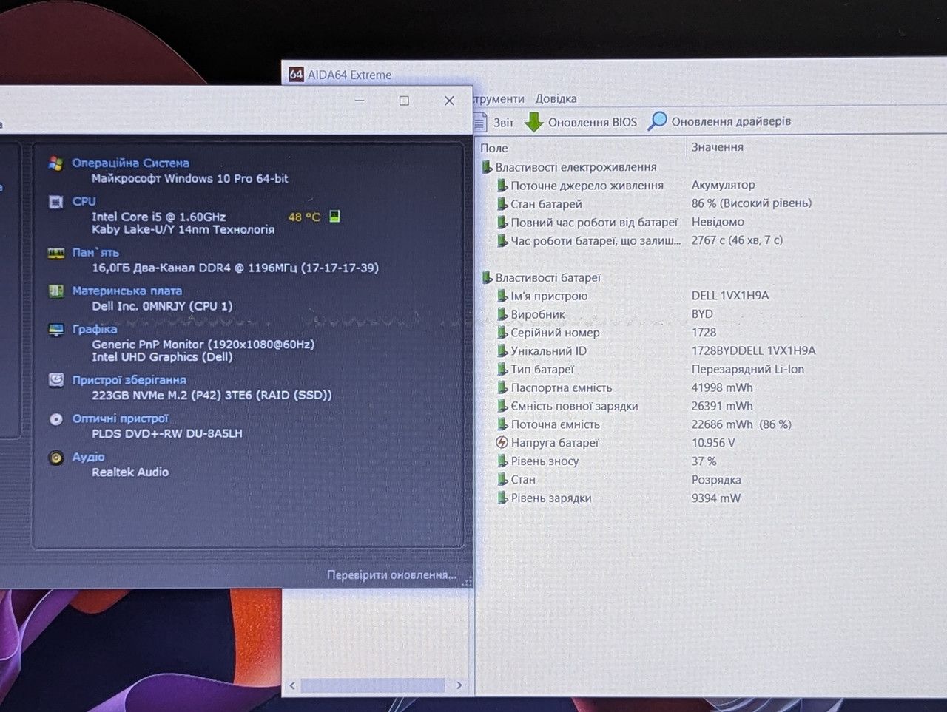Click the text Intel UHD Graphics (Dell)
The width and height of the screenshot is (947, 712).
(162, 356)
